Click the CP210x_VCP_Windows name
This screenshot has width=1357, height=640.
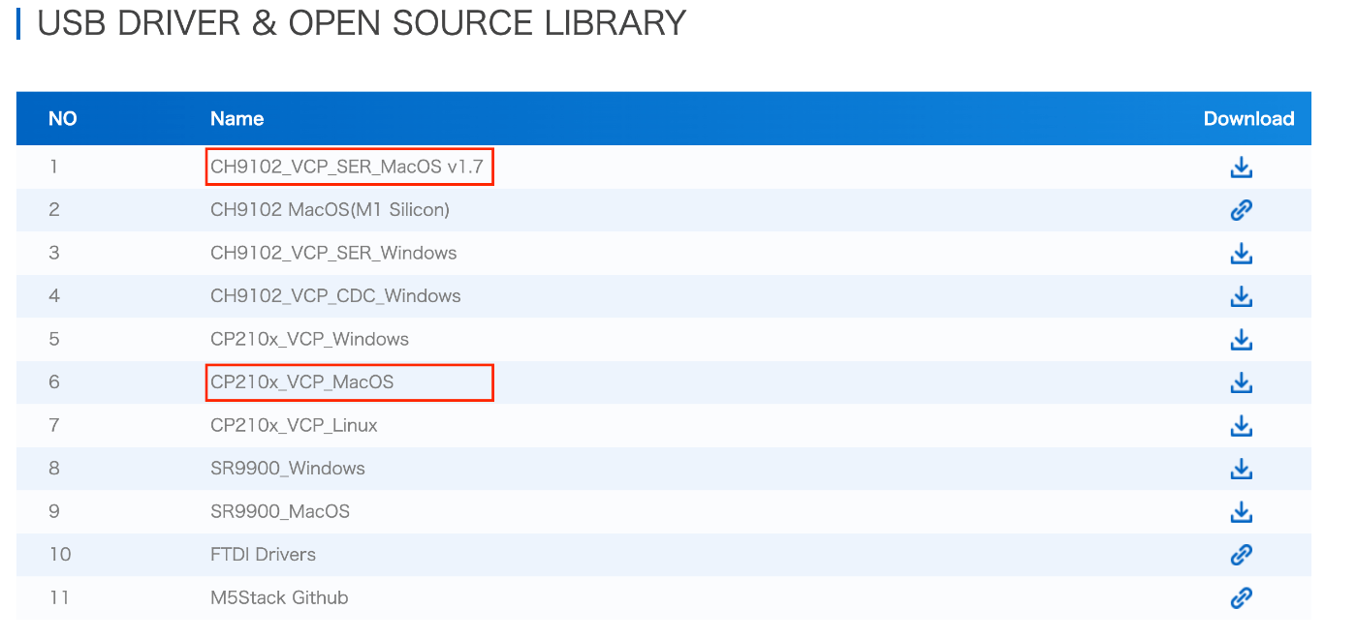coord(309,339)
